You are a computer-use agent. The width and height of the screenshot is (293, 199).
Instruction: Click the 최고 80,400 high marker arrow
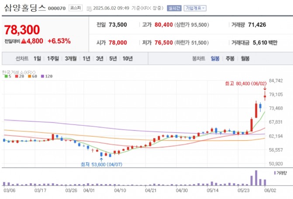point(265,89)
